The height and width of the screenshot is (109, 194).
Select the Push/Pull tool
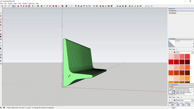(18, 6)
